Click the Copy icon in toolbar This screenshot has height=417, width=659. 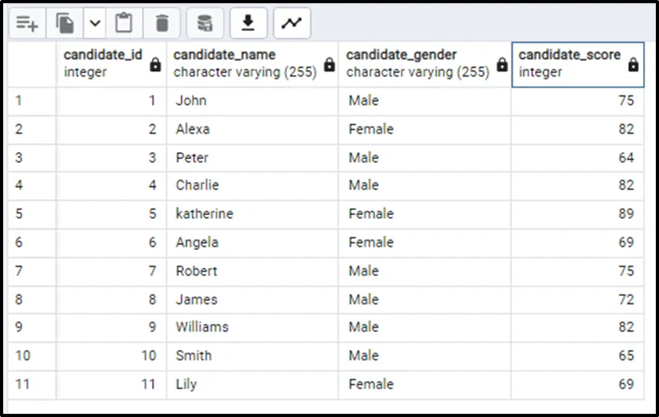point(64,24)
